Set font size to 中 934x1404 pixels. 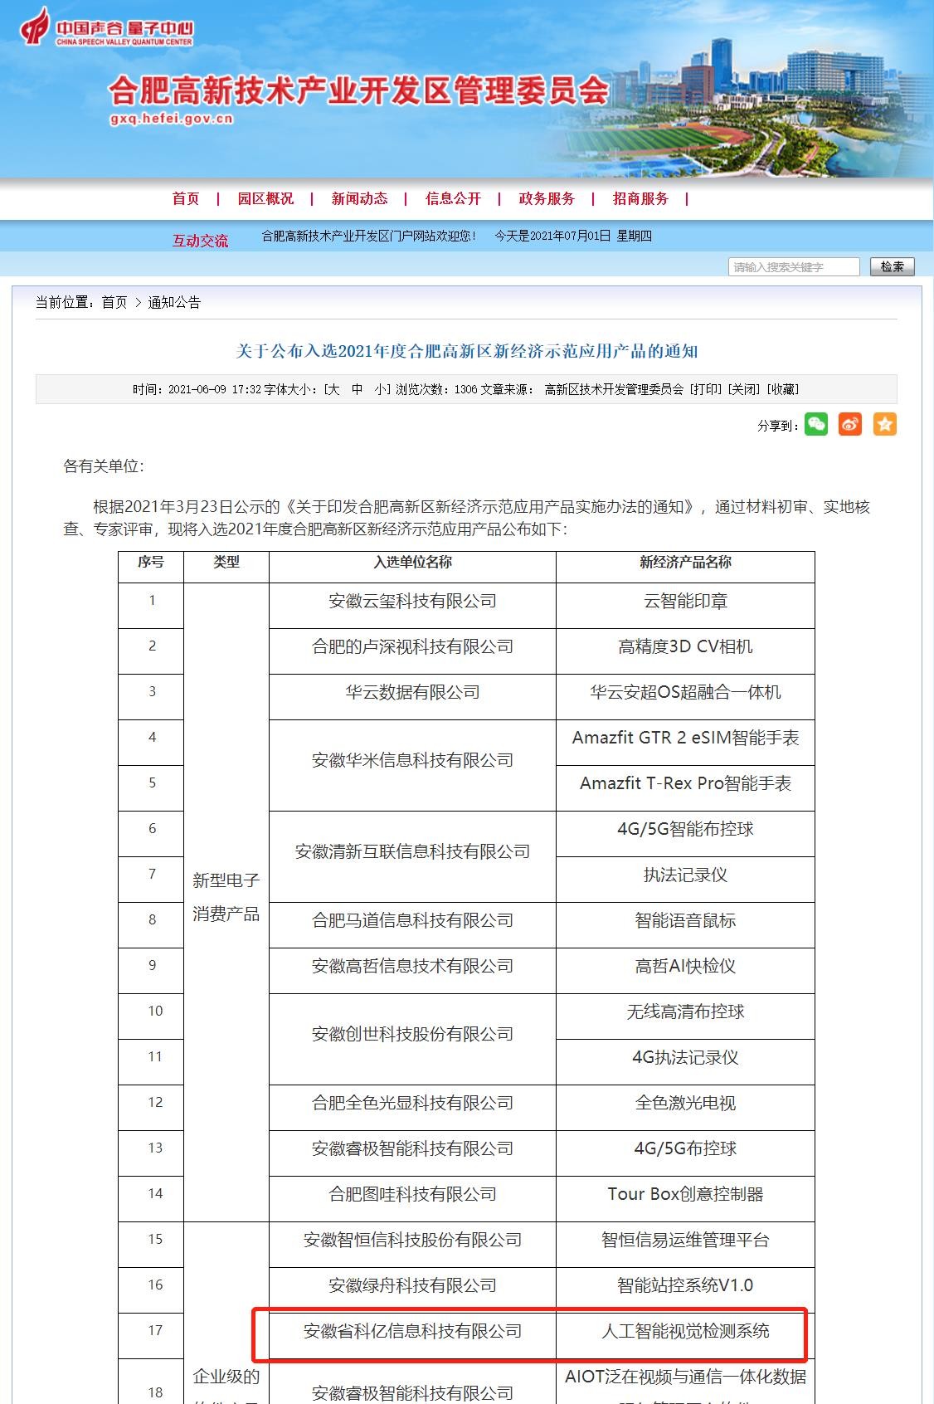(x=357, y=389)
